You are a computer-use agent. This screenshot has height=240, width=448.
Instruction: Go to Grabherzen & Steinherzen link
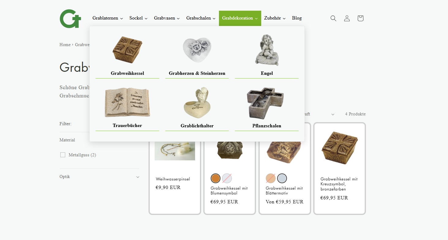click(x=197, y=73)
